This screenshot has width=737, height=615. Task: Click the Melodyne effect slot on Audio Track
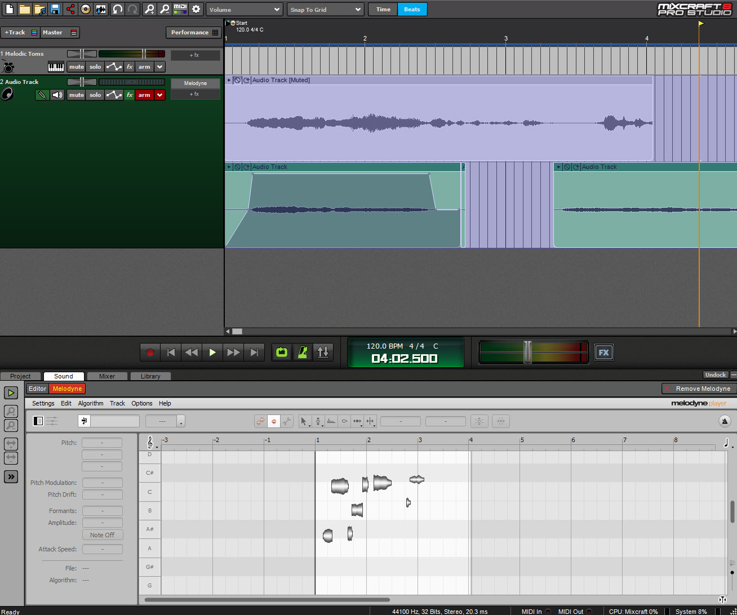196,83
